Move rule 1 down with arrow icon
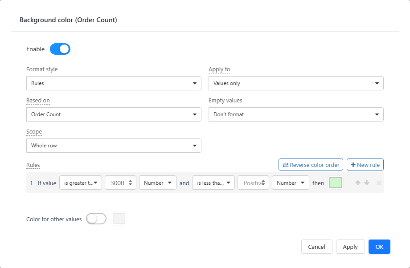Screen dimensions: 410x268 367,183
